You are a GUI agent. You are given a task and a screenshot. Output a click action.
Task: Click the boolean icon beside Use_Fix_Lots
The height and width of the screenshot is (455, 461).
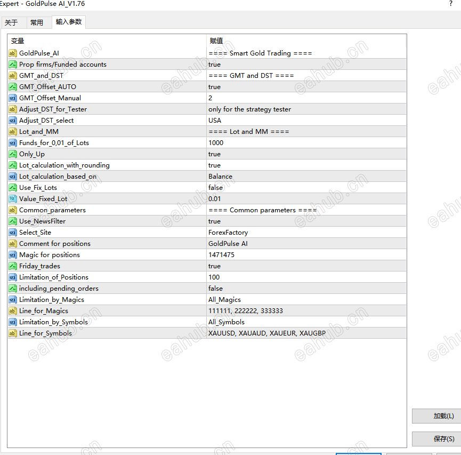[12, 187]
